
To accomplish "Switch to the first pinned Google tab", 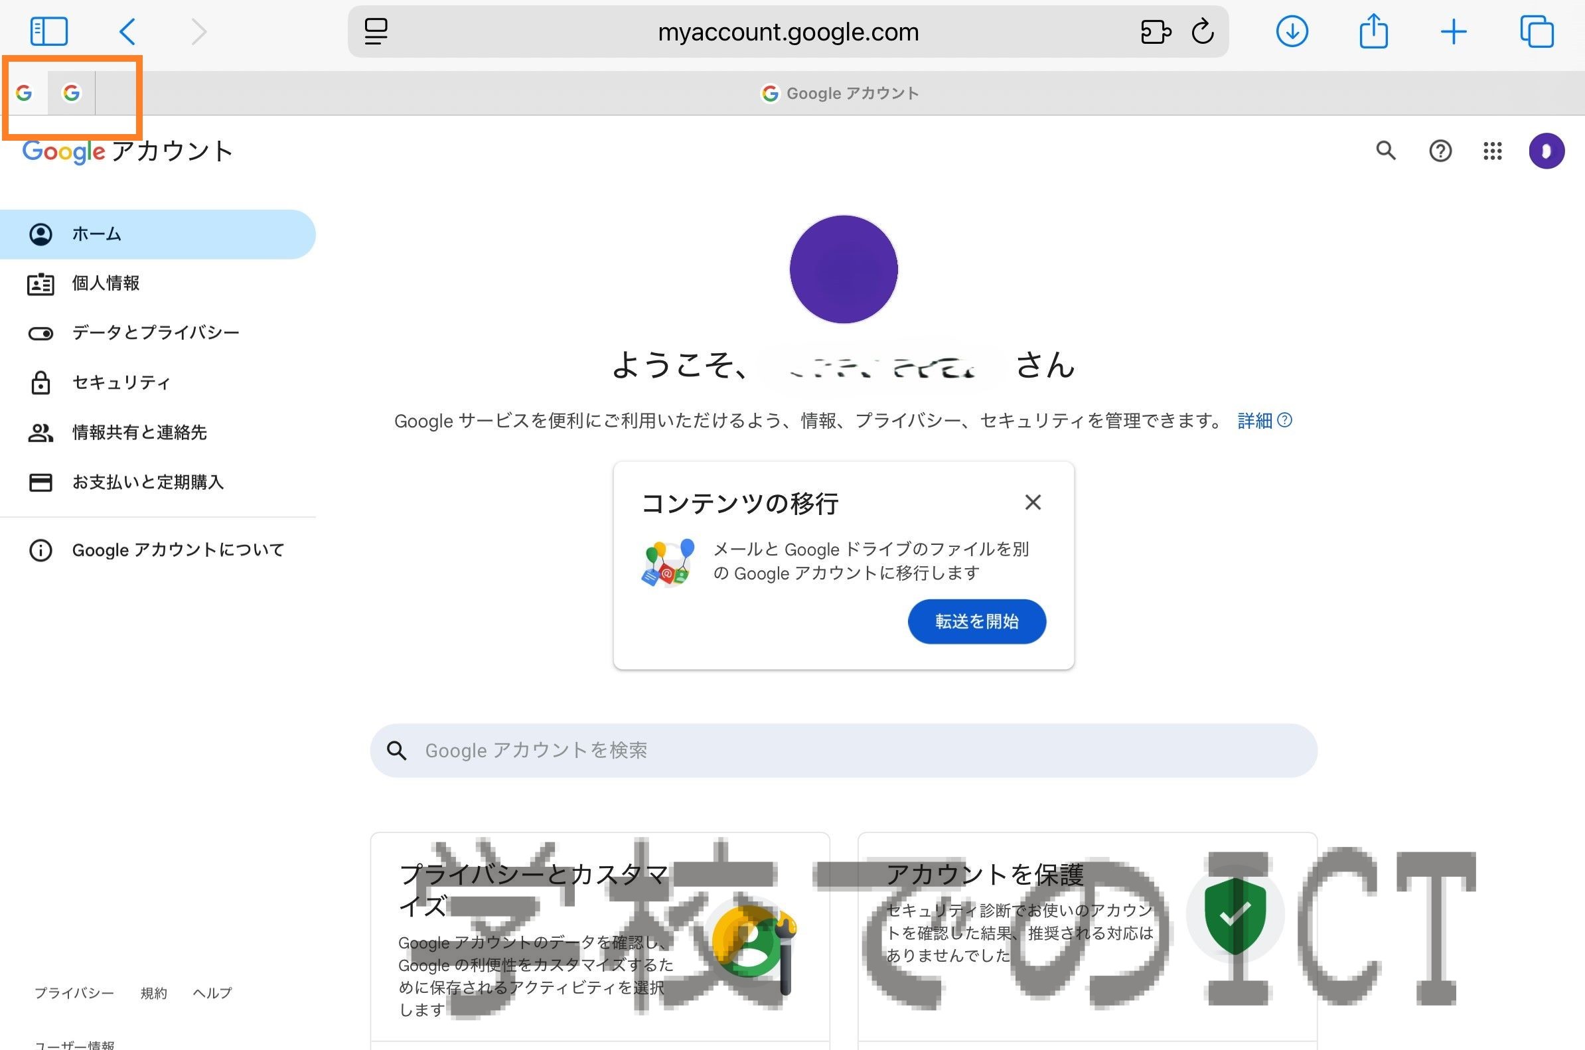I will pyautogui.click(x=24, y=92).
